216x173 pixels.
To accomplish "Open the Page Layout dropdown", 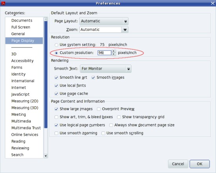I will pos(104,21).
